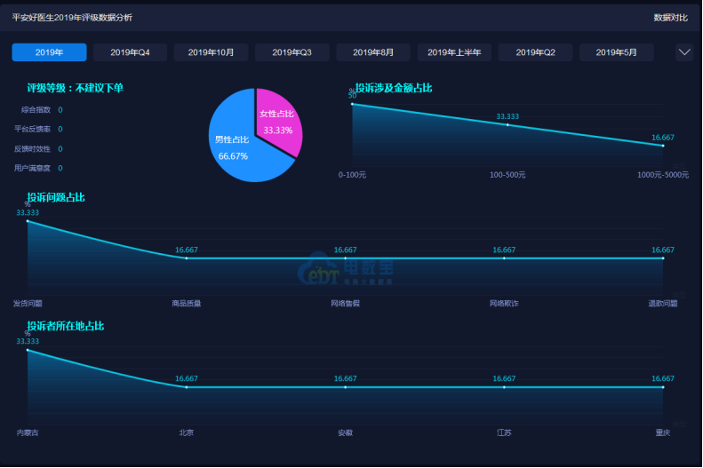The width and height of the screenshot is (703, 468).
Task: Select the 2019年Q3 tab
Action: (292, 52)
